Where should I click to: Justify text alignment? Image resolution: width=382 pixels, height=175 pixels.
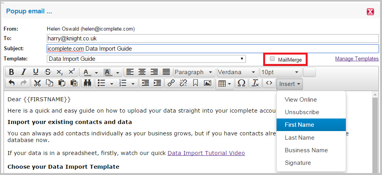[x=166, y=72]
